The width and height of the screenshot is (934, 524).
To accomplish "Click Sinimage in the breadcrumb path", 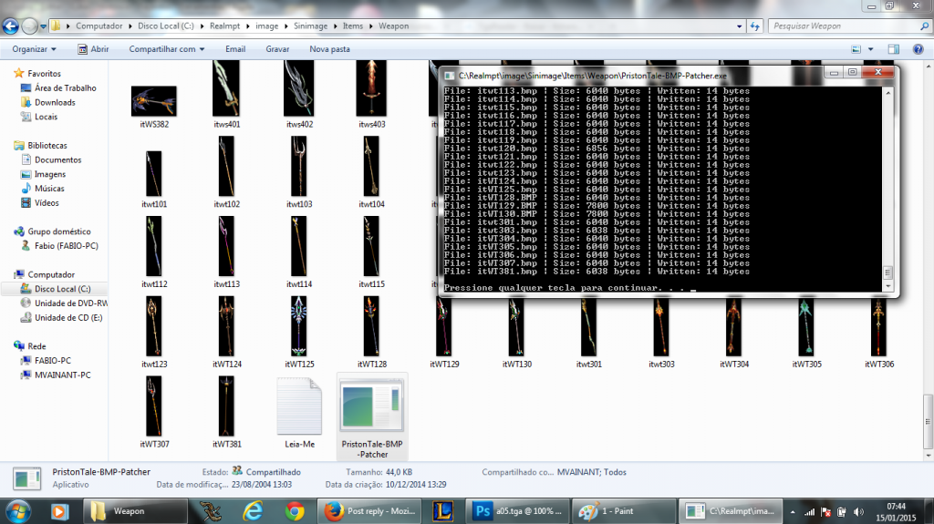I will coord(310,26).
